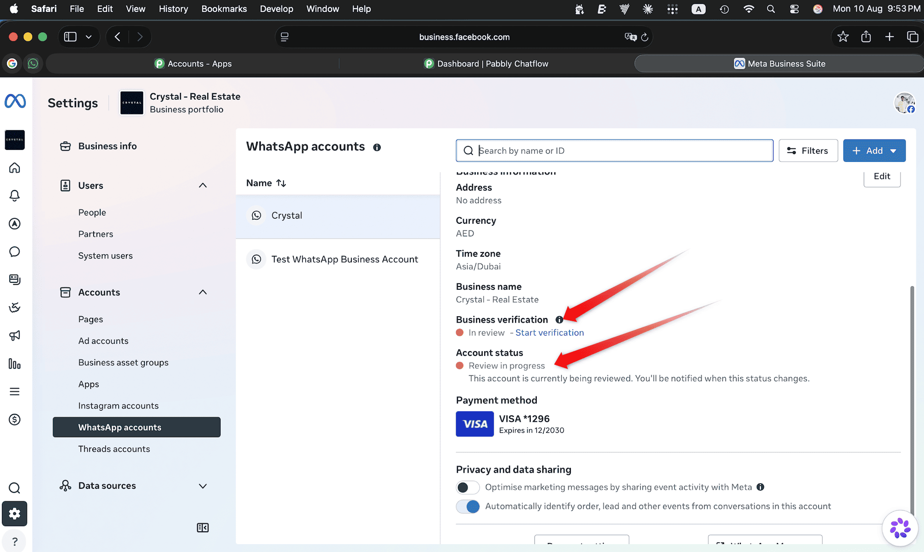
Task: Open the Business info settings item
Action: 107,146
